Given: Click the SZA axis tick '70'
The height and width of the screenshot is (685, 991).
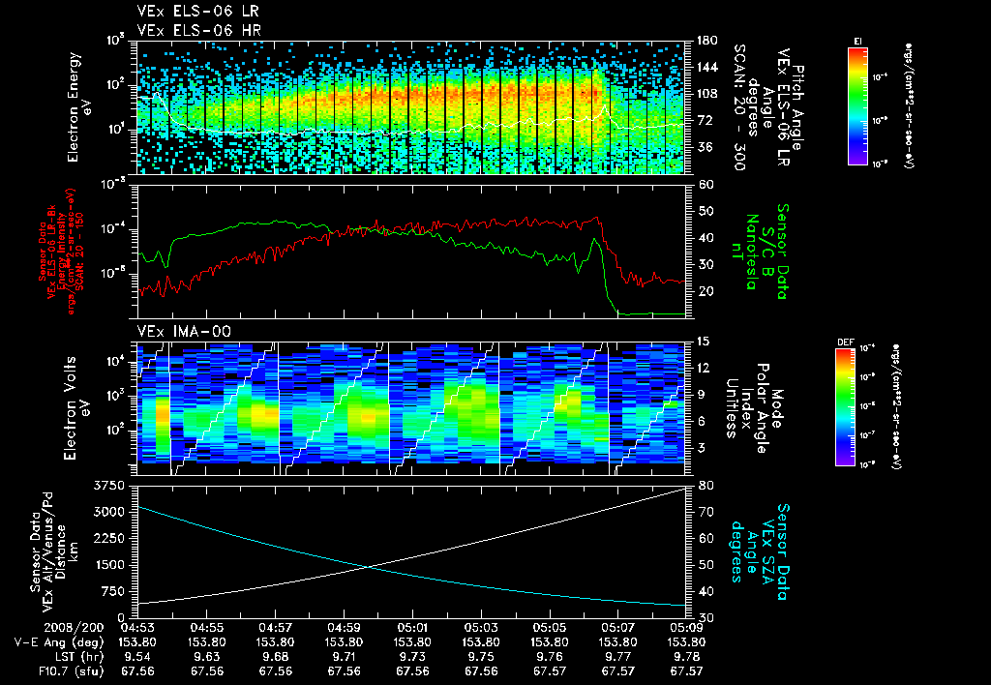Looking at the screenshot, I should tap(706, 512).
